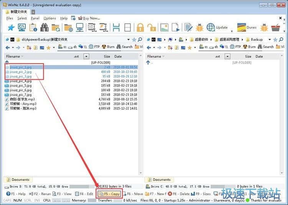This screenshot has height=205, width=288.
Task: Click the split file toolbar icon
Action: click(103, 28)
